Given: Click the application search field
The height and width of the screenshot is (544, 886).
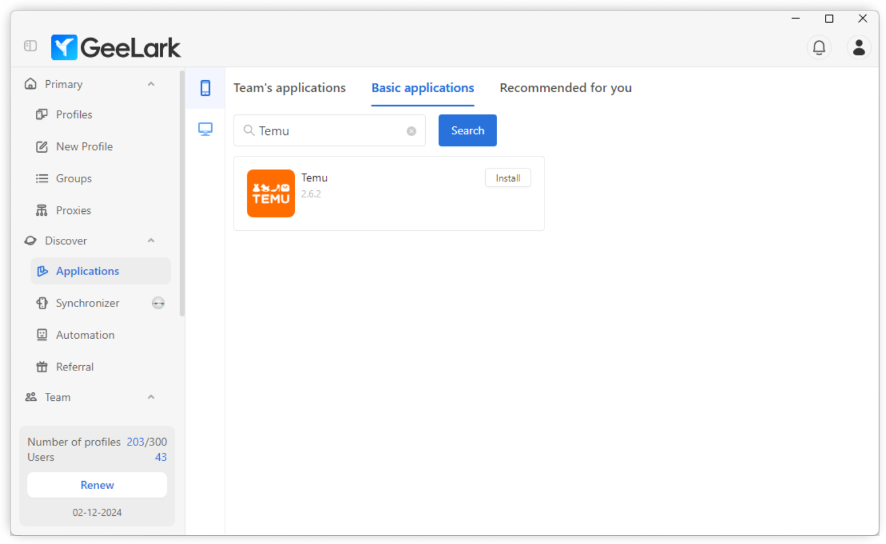Looking at the screenshot, I should coord(329,130).
